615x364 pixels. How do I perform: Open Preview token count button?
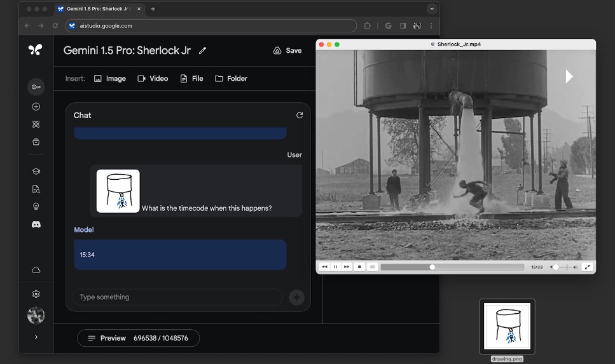click(x=139, y=338)
